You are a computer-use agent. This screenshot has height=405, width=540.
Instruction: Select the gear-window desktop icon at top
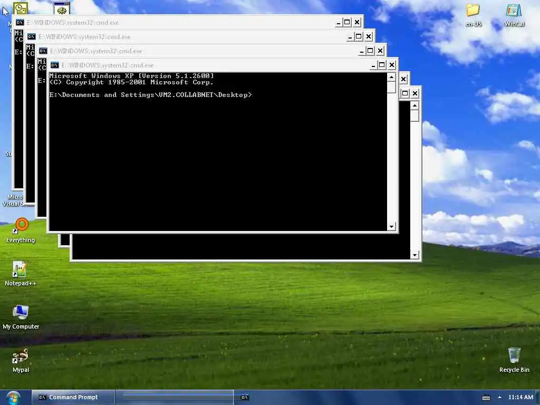pos(62,8)
